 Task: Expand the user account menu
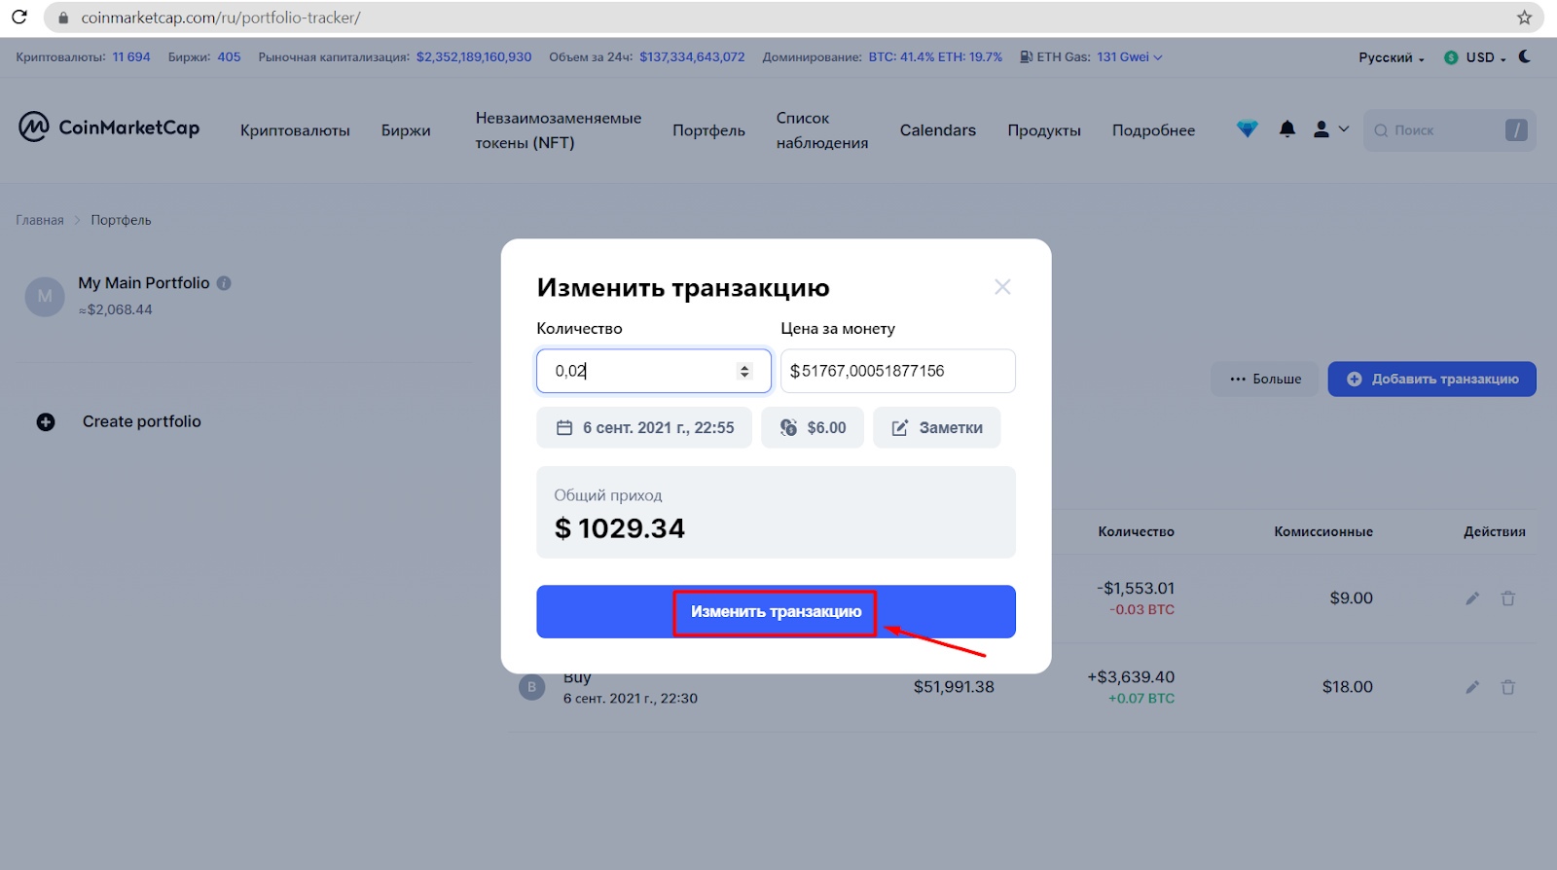point(1331,129)
